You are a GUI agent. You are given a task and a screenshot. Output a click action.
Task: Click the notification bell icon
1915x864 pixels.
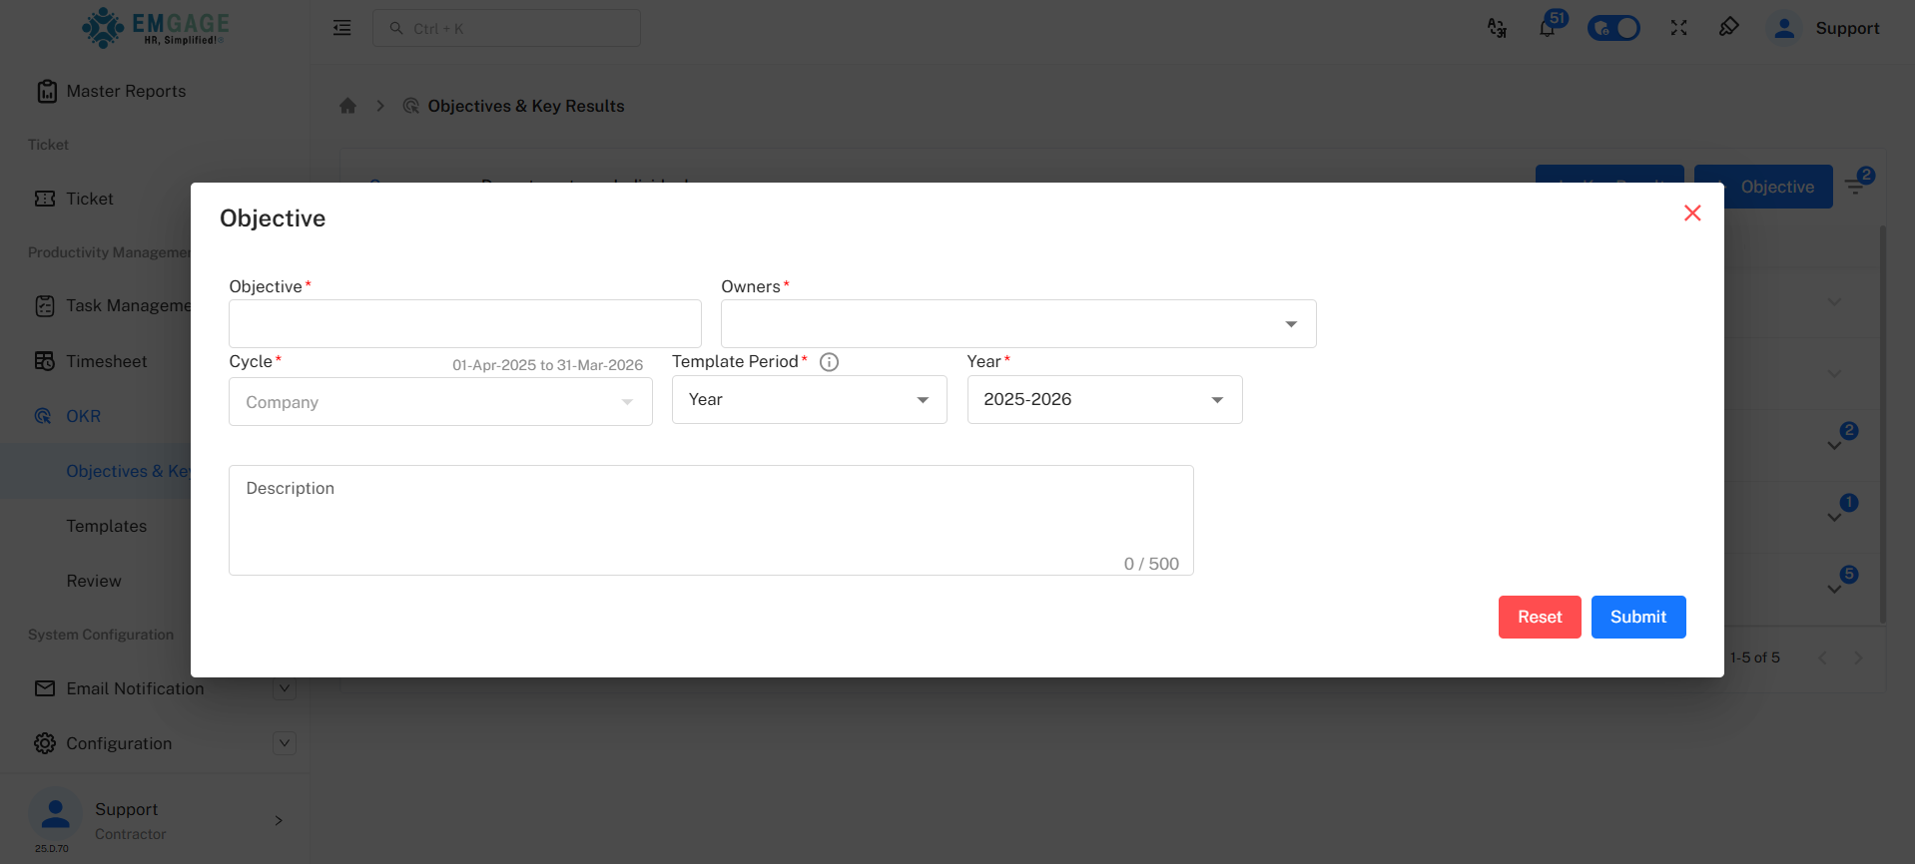(1547, 28)
